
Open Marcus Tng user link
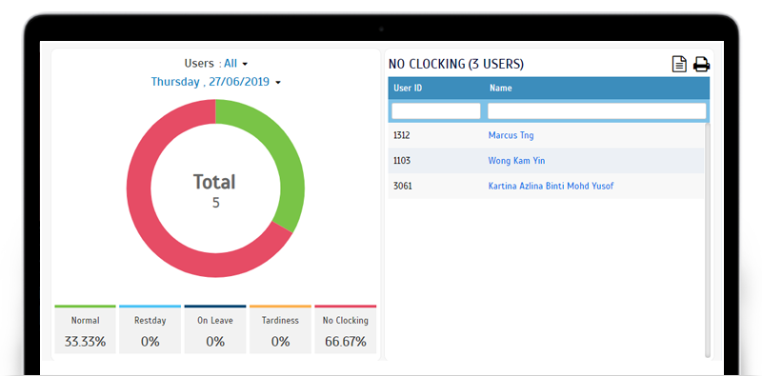point(511,135)
